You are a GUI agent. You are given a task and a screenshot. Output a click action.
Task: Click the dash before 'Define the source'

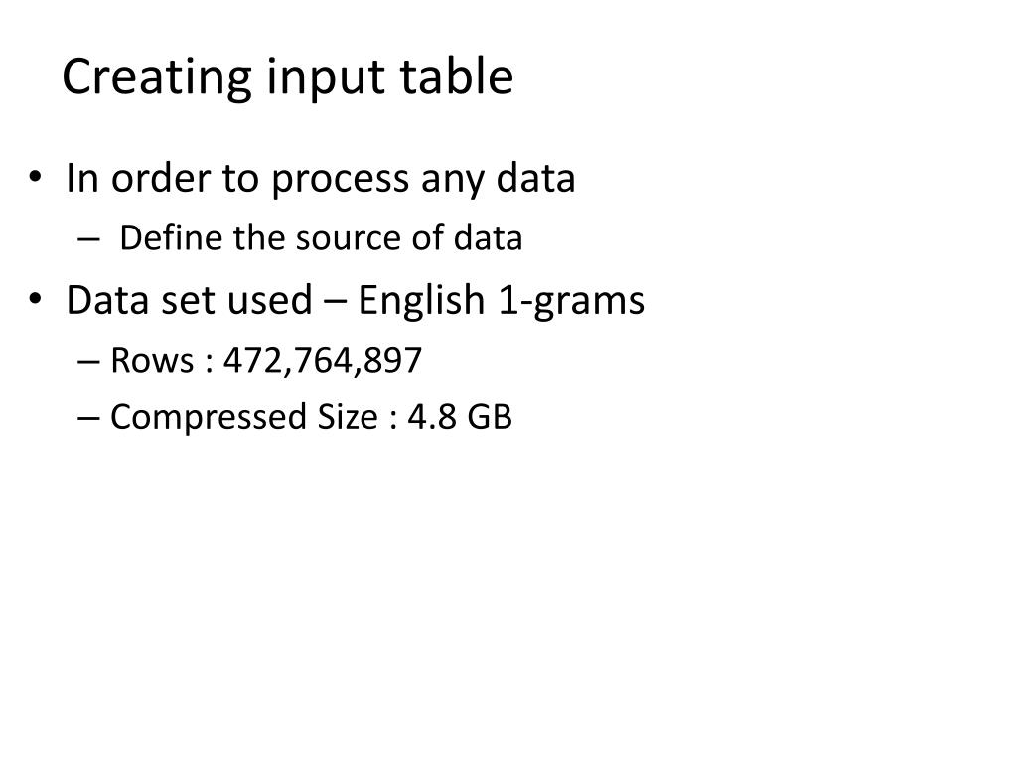tap(88, 239)
